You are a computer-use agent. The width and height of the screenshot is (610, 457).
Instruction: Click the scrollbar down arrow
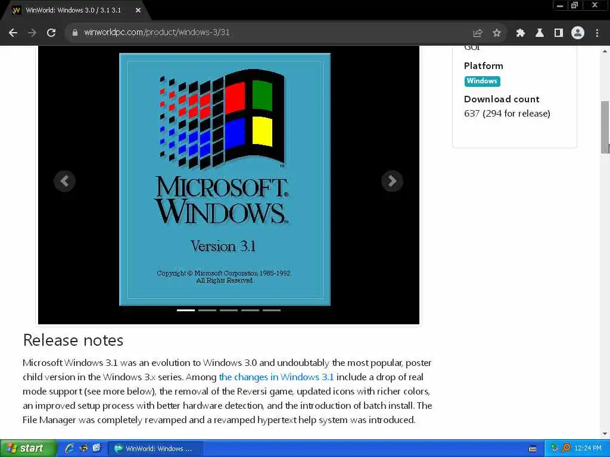click(605, 434)
